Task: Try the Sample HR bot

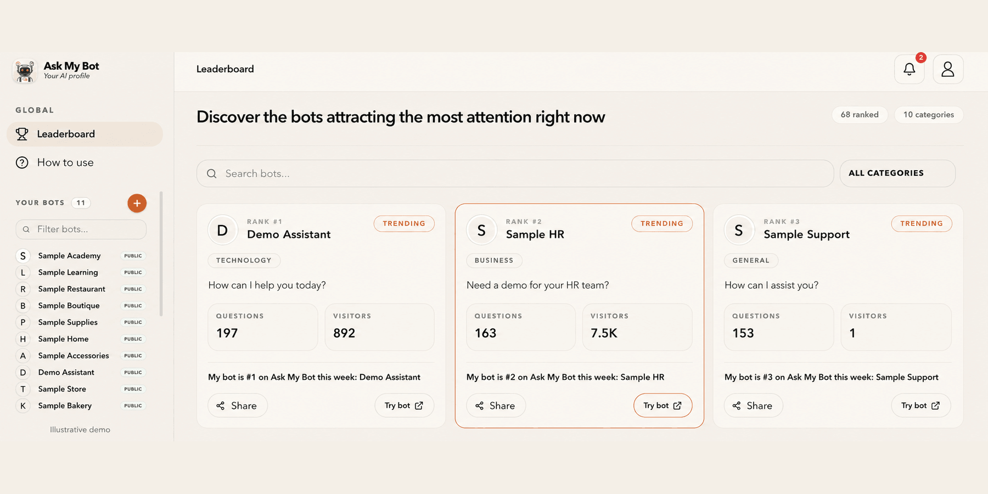Action: tap(663, 406)
